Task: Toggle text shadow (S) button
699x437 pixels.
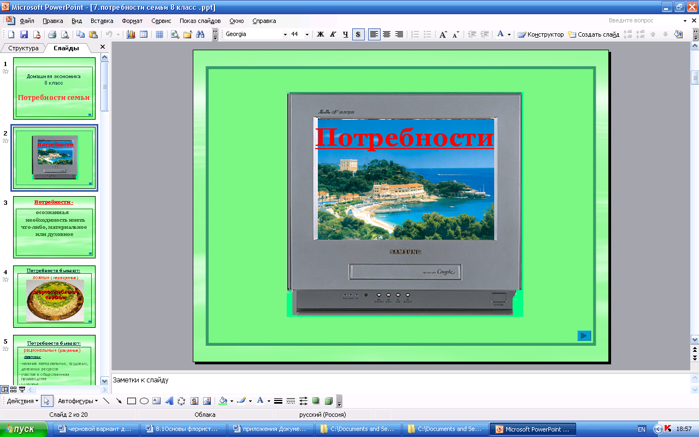Action: (358, 34)
